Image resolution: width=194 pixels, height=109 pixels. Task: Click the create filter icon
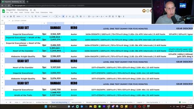[116, 16]
